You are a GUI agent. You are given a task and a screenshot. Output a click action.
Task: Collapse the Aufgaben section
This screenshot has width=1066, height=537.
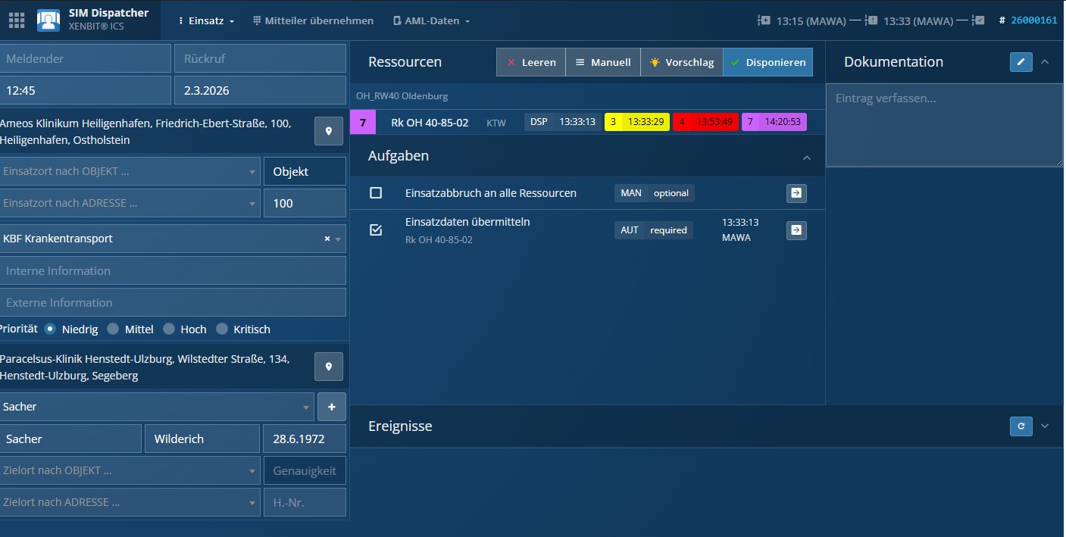(x=807, y=158)
